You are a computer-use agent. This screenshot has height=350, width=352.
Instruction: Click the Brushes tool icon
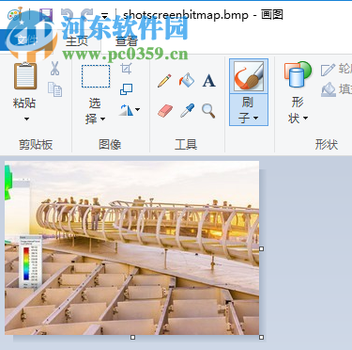tap(249, 76)
